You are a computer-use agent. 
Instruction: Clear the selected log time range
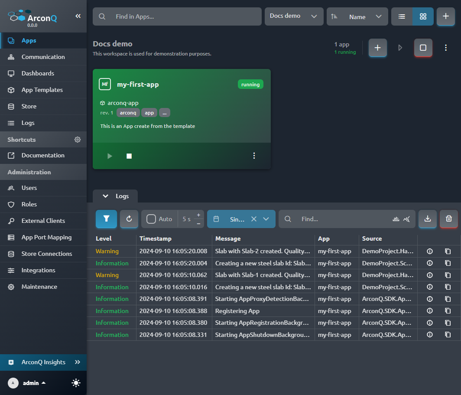[254, 219]
